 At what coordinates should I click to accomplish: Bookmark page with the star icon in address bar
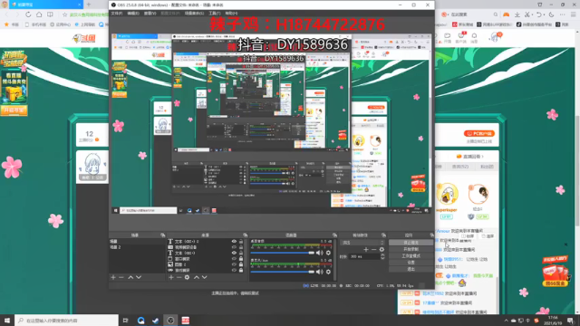tap(64, 14)
